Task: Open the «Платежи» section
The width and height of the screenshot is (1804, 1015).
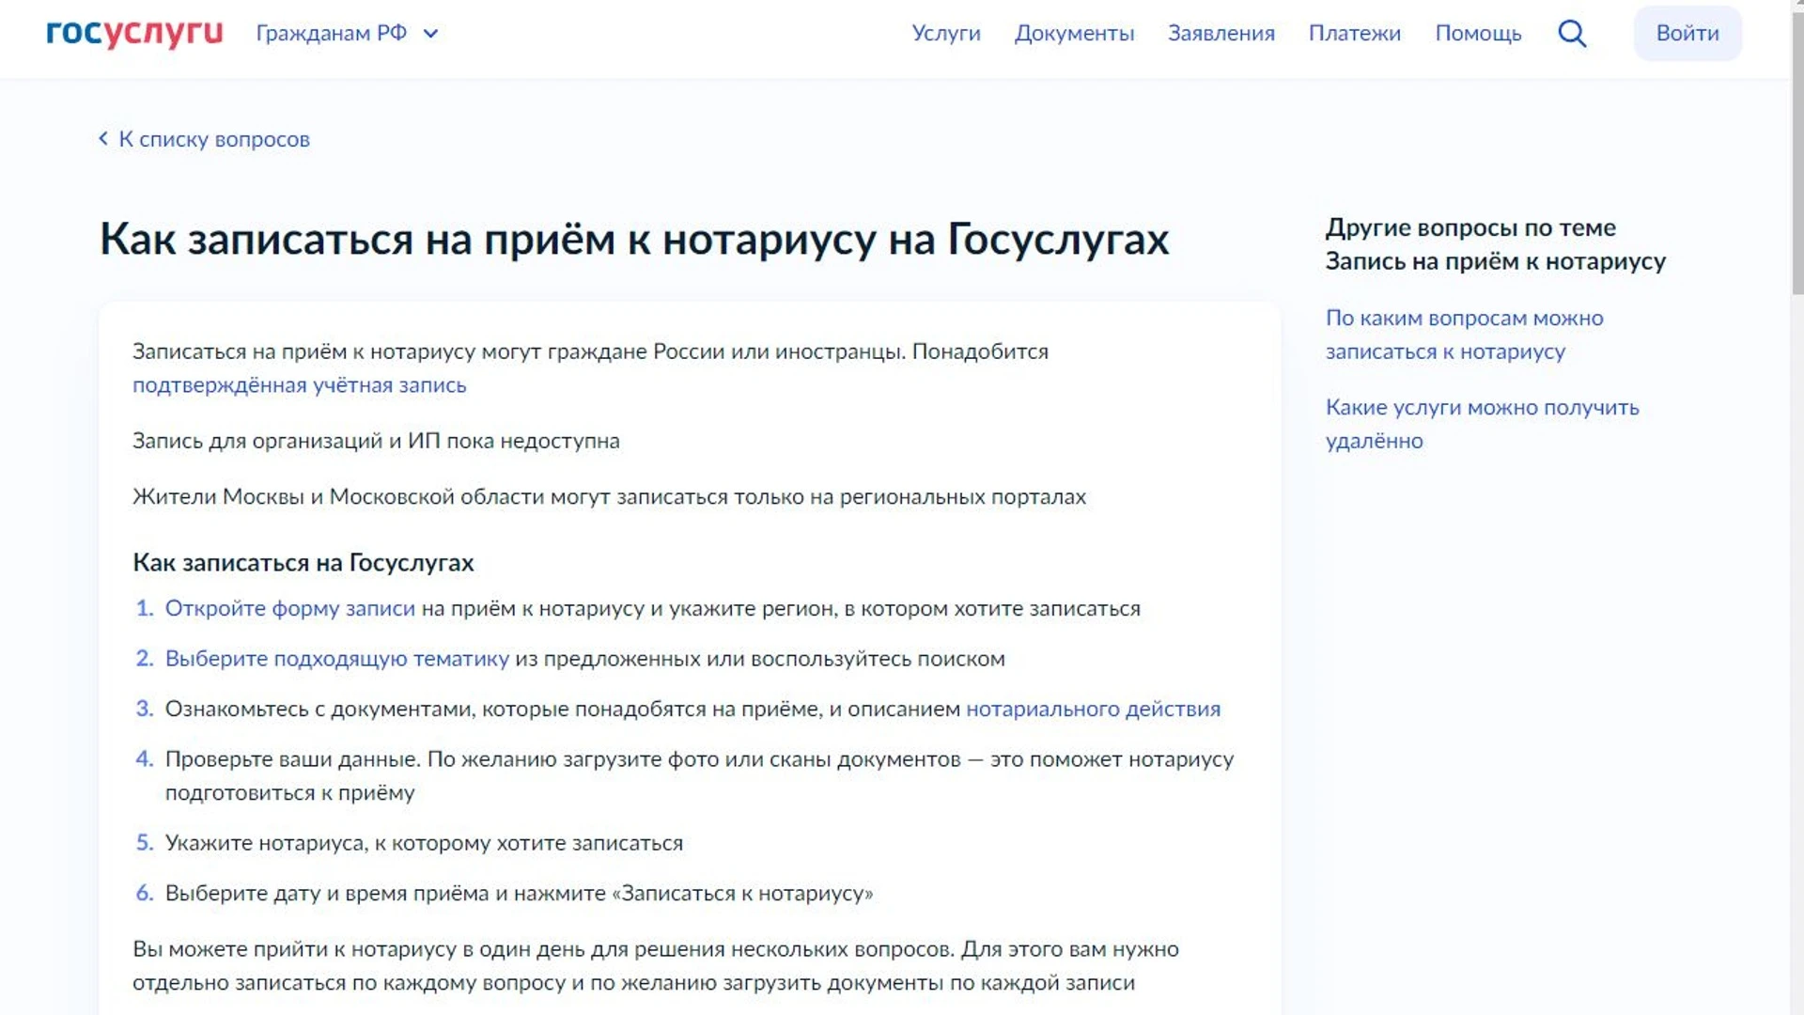Action: (x=1355, y=33)
